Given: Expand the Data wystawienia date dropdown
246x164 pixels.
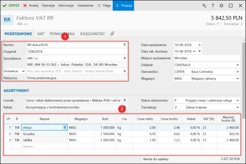Looking at the screenshot, I should coord(199,45).
